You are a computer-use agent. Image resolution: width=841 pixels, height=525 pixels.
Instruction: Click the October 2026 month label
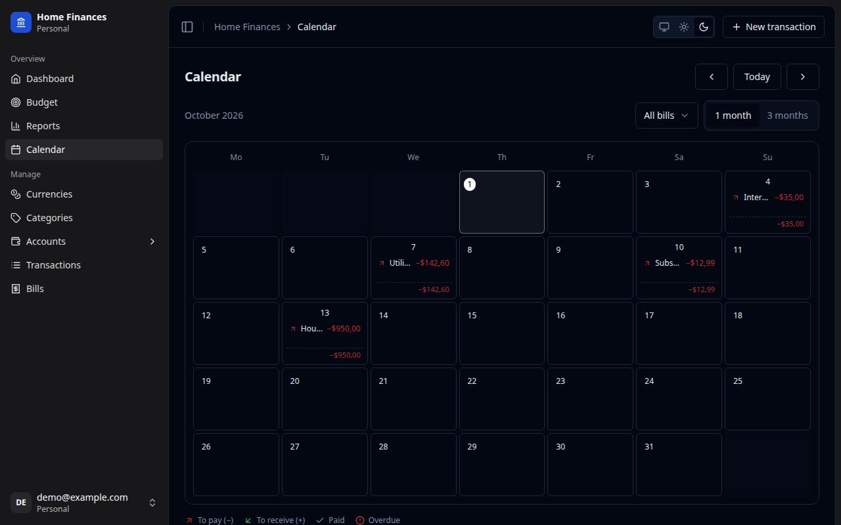click(x=214, y=115)
